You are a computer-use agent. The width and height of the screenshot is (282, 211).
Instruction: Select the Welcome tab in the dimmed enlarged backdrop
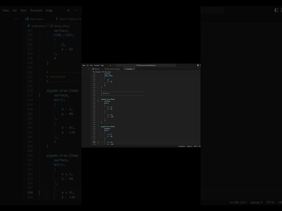(x=34, y=19)
